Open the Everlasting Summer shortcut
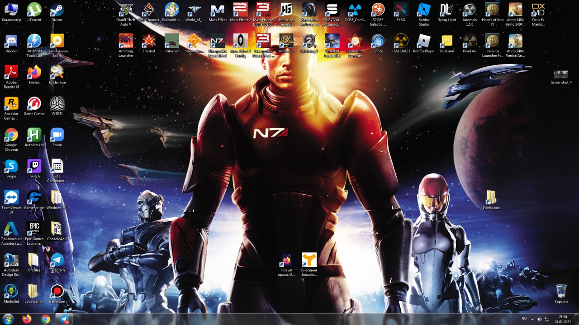 355,45
